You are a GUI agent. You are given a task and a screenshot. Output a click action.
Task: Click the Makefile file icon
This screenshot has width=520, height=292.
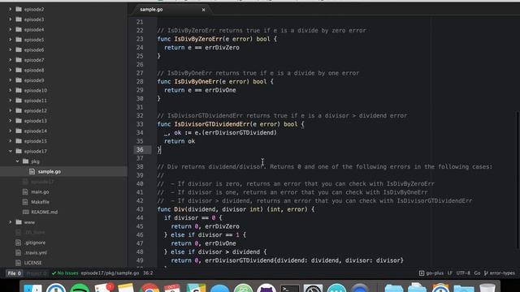click(25, 202)
